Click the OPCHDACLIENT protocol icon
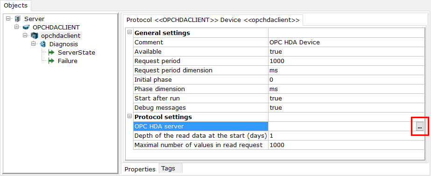The image size is (431, 176). [26, 27]
